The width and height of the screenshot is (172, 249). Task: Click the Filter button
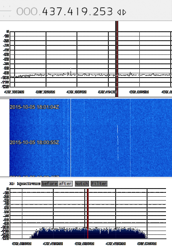coord(99,184)
